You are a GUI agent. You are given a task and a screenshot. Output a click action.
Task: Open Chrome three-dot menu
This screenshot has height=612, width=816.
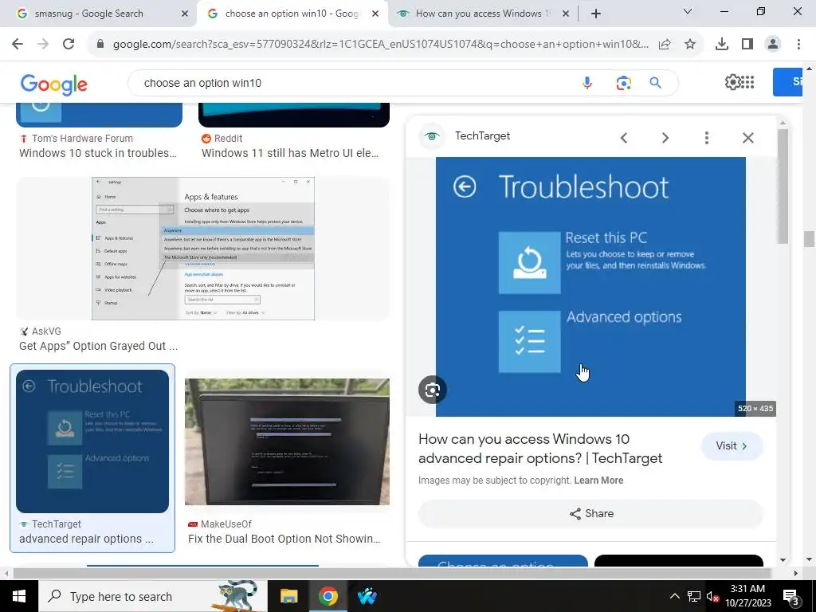(798, 45)
